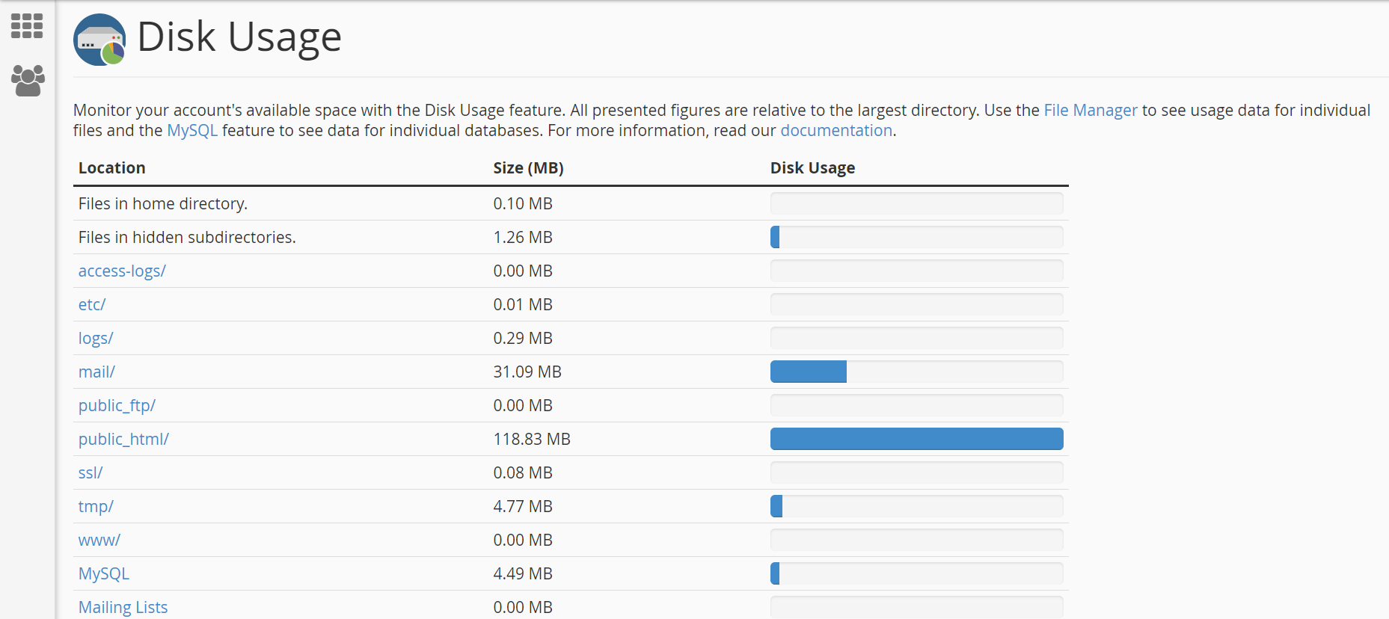Open the etc/ directory
1389x619 pixels.
pos(92,305)
